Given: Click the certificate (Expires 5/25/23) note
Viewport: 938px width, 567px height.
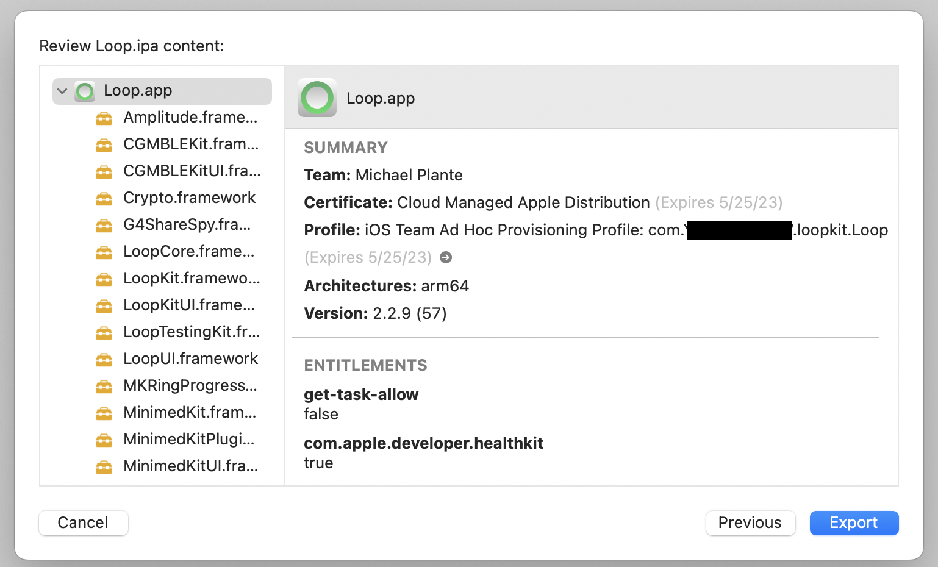Looking at the screenshot, I should (x=719, y=202).
